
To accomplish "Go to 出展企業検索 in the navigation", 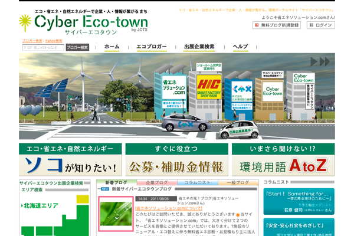I will point(201,47).
